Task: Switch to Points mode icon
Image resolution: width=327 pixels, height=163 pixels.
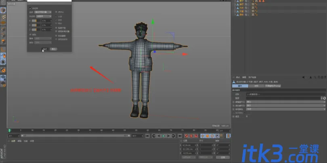Action: pos(3,29)
